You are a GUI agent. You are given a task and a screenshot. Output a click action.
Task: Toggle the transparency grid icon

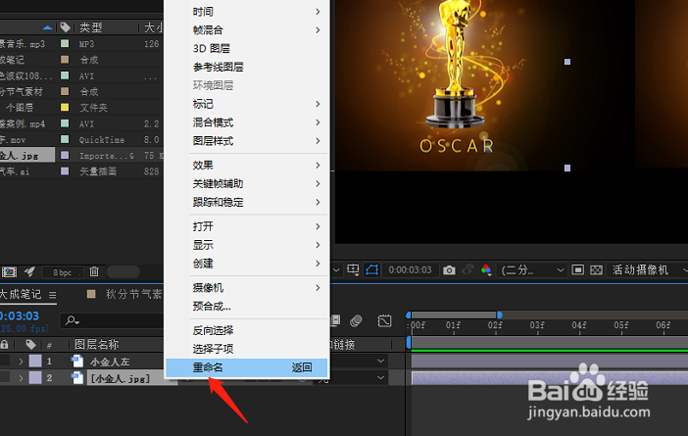[596, 269]
